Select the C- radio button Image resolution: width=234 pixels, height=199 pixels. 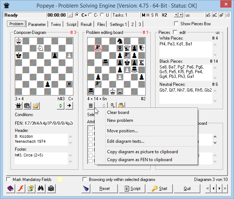[90, 15]
